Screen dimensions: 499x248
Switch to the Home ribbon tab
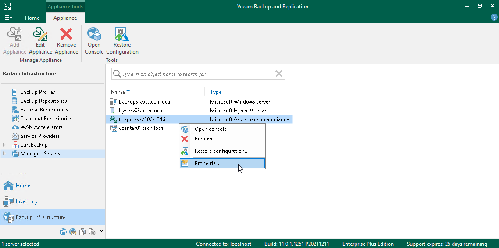pyautogui.click(x=32, y=18)
